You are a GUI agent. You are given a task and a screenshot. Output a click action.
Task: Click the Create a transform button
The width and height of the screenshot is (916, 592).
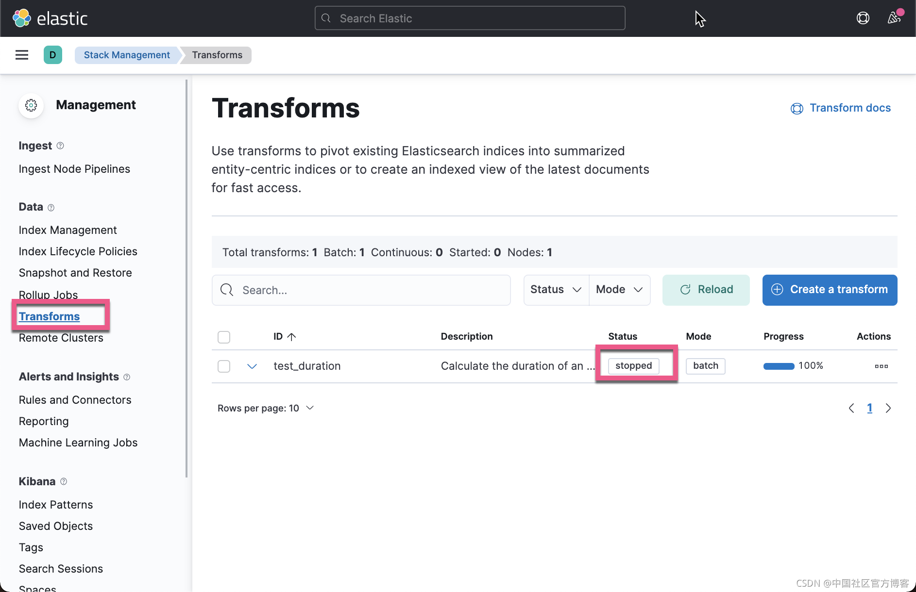[x=829, y=290]
